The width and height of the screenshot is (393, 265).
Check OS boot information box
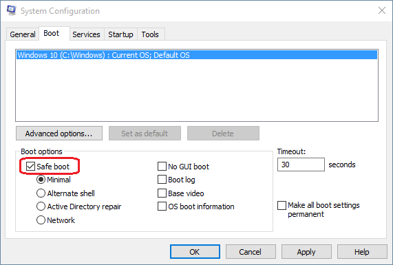click(162, 206)
